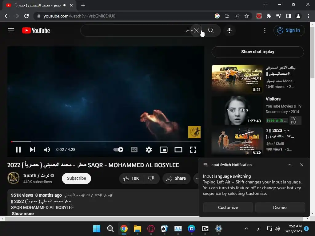This screenshot has width=315, height=236.
Task: Click the Arabic input language indicator
Action: pos(258,229)
